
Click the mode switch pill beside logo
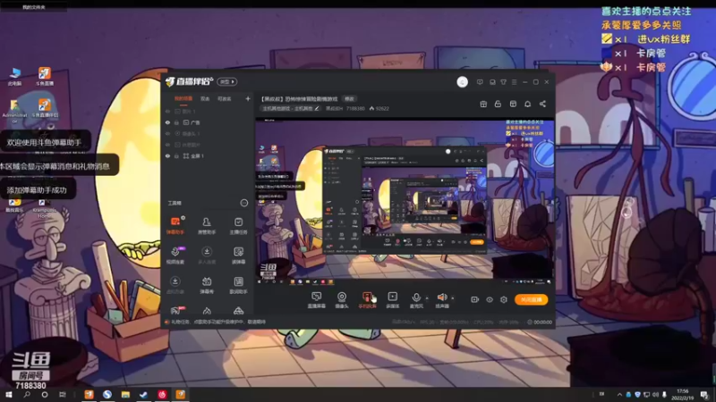227,81
